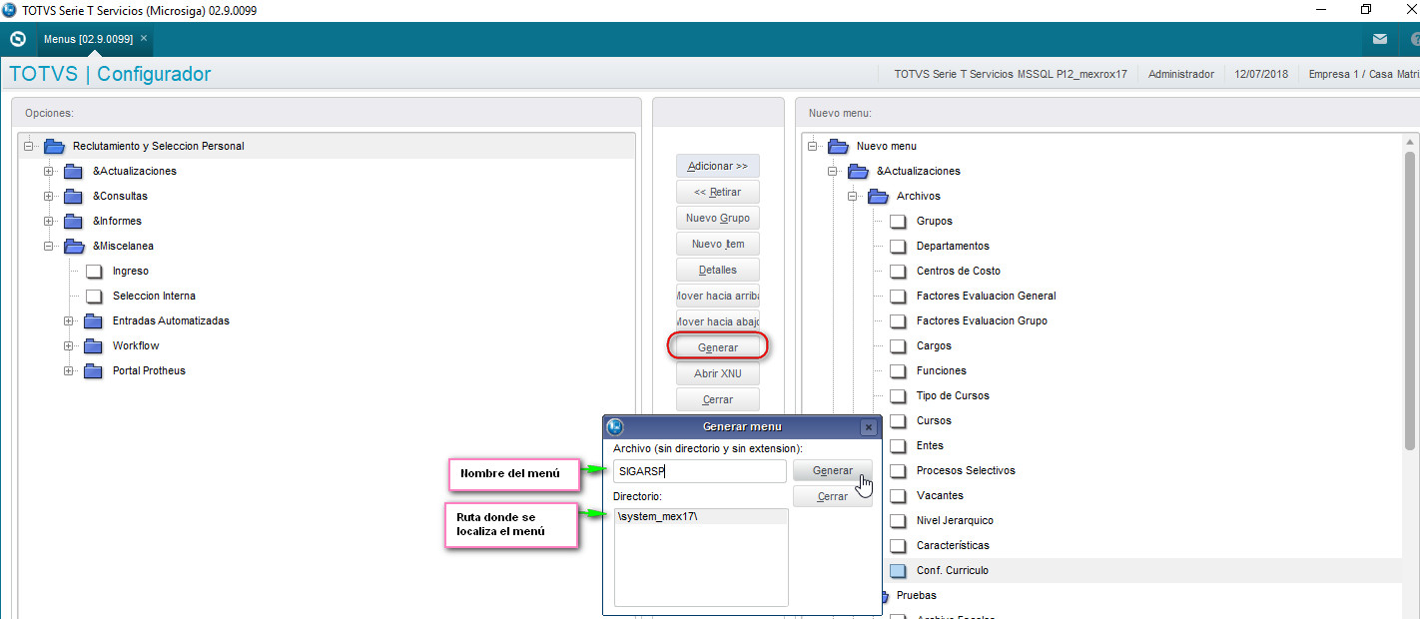Click the << Retirar button
Image resolution: width=1420 pixels, height=619 pixels.
point(718,192)
